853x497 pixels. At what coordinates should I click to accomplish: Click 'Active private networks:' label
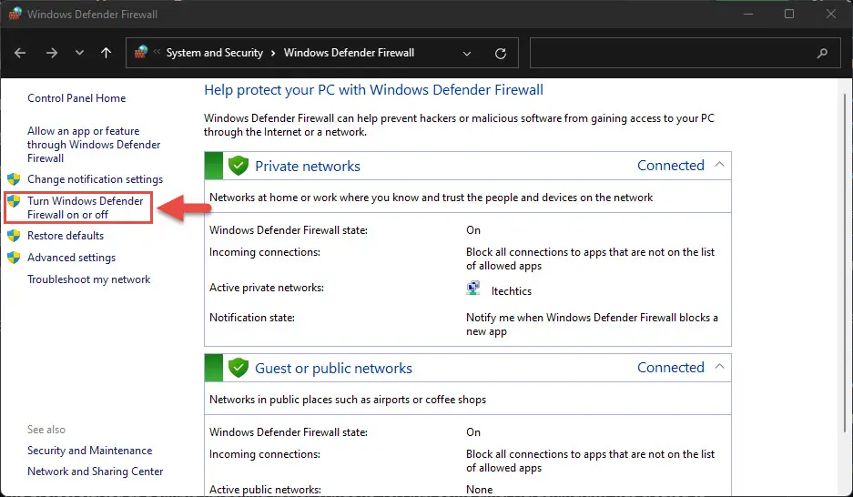click(267, 288)
